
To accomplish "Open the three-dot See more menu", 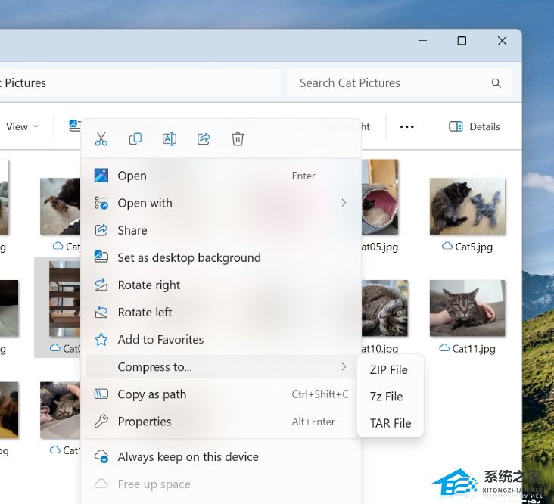I will pos(407,127).
